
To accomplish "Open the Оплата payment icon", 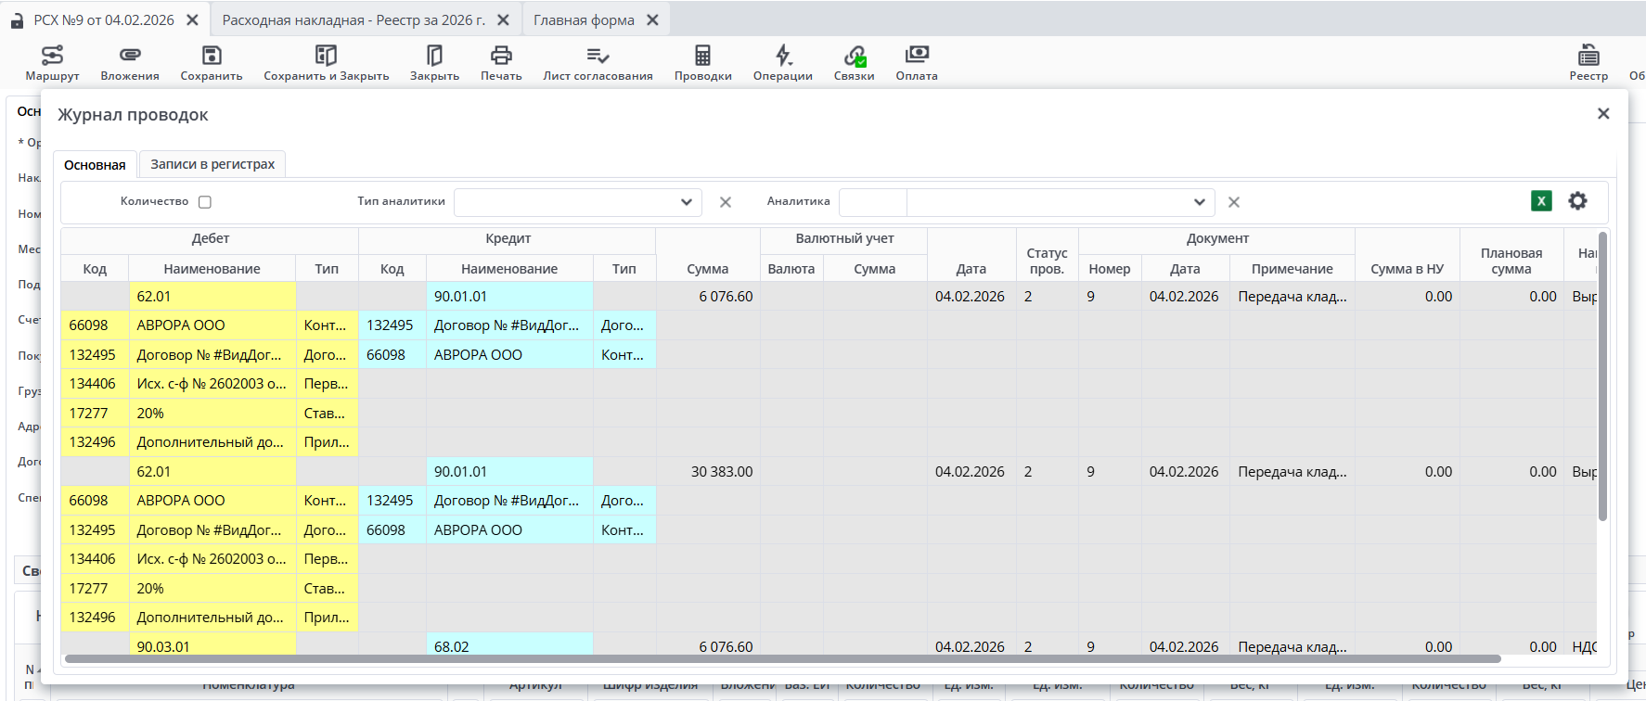I will coord(917,56).
